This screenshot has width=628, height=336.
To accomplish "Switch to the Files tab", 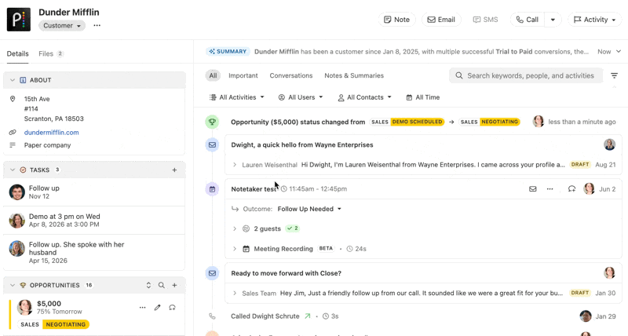I will point(50,53).
